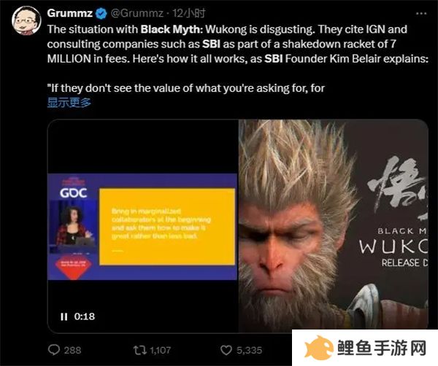
Task: Click the 鲤鱼手游网 fish logo icon
Action: pos(319,348)
